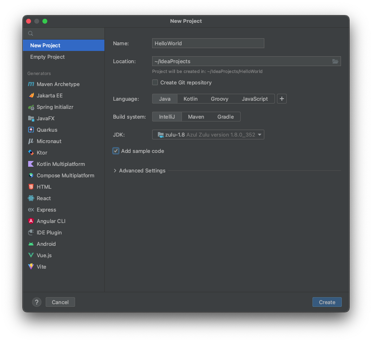Click the Kotlin Multiplatform K icon
This screenshot has width=372, height=342.
pos(31,164)
